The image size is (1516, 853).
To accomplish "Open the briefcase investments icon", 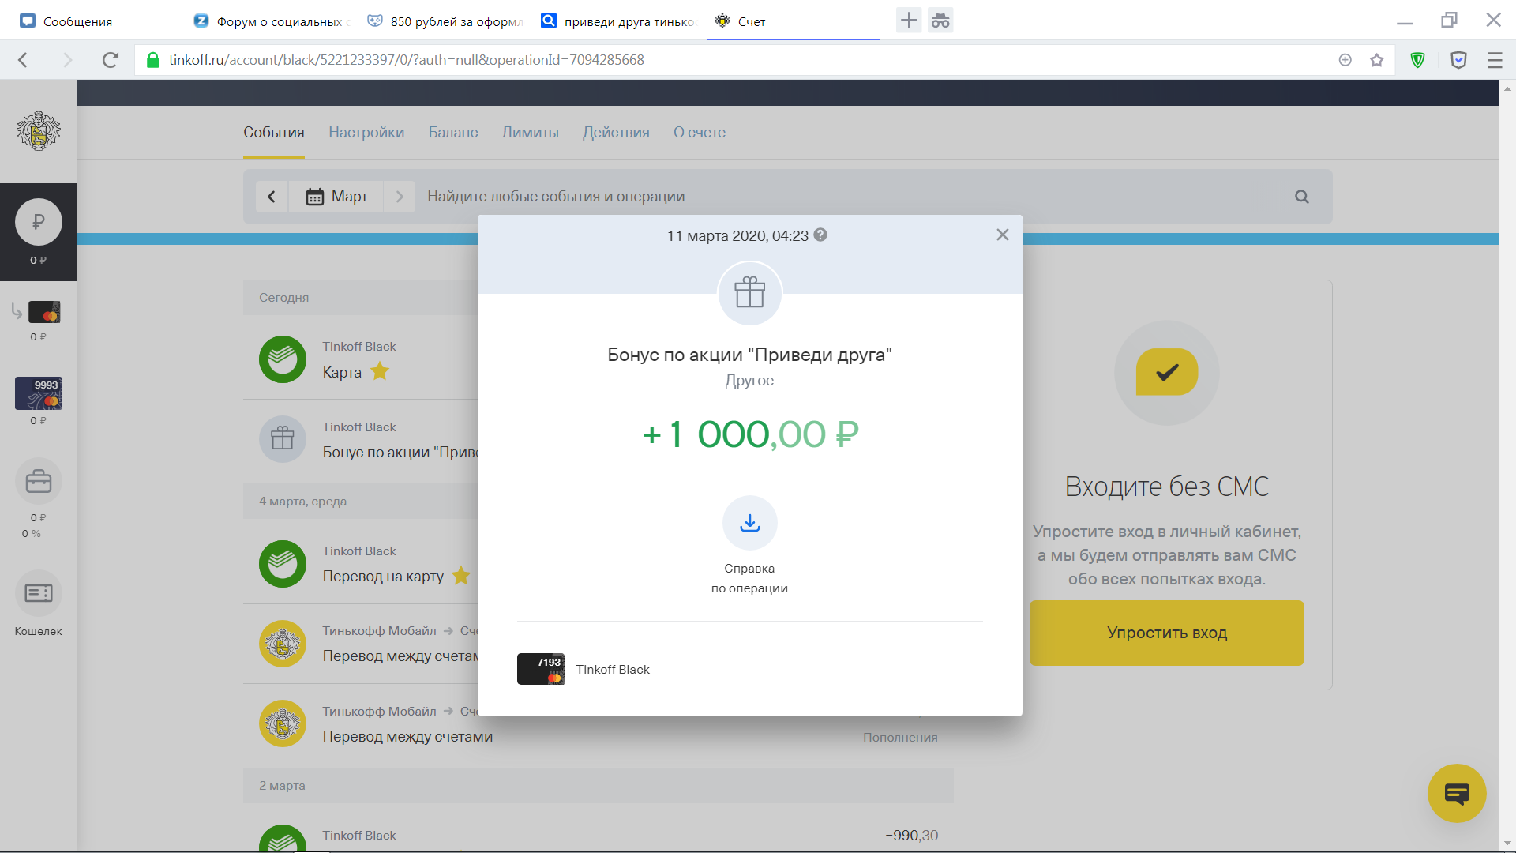I will 38,481.
